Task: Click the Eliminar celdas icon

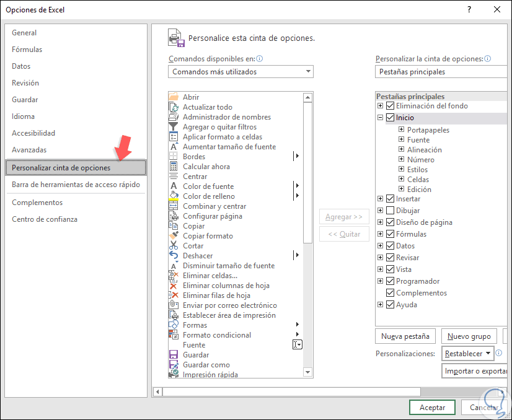Action: (174, 276)
